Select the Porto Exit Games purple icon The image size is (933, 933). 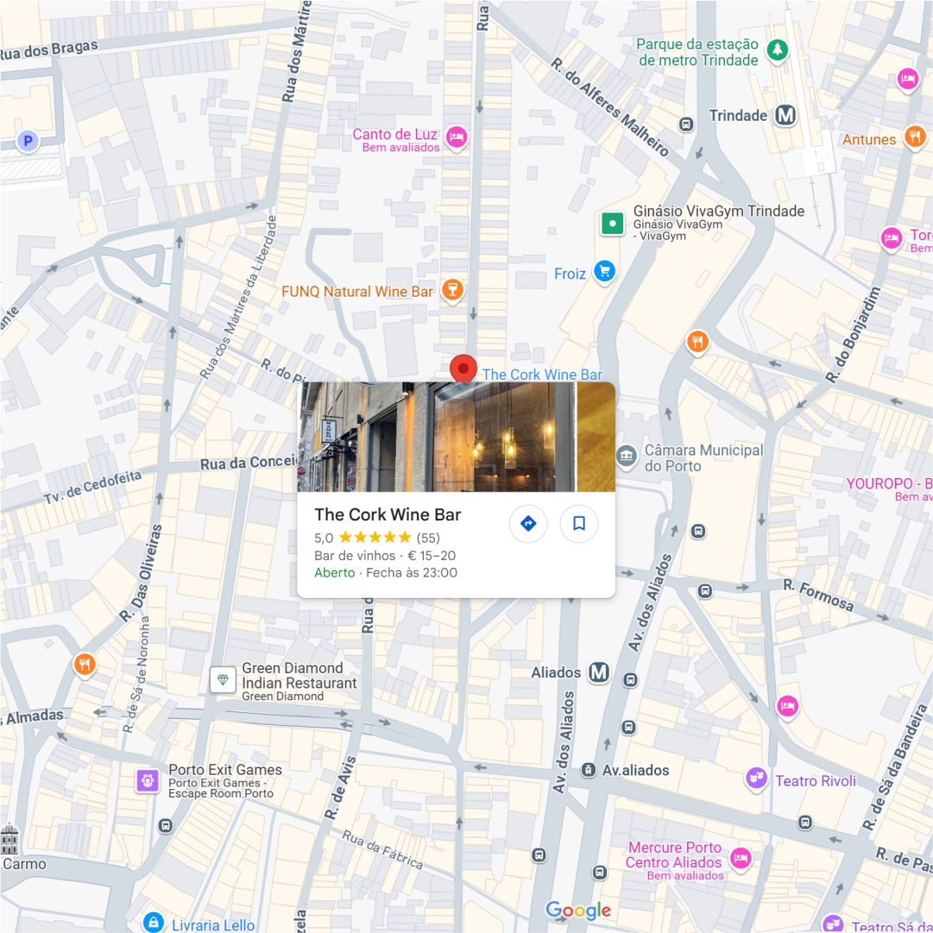coord(147,780)
